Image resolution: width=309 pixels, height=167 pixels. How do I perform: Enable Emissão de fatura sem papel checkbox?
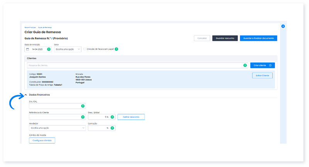click(85, 49)
